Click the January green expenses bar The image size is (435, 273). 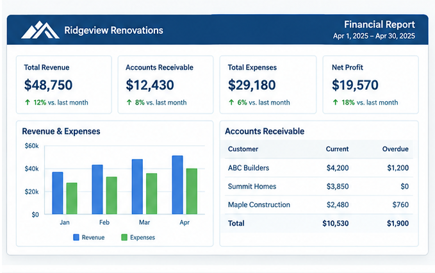[72, 199]
